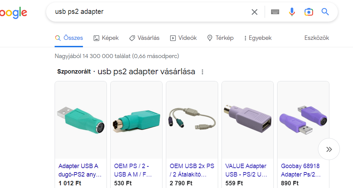View the green OEM PS/2 - USB adapter image
Screen dimensions: 353x188
[137, 120]
